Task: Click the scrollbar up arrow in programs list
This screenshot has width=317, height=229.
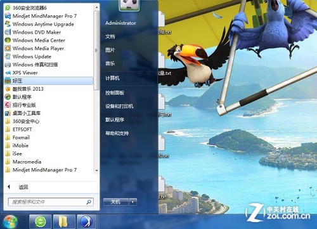Action: [96, 8]
